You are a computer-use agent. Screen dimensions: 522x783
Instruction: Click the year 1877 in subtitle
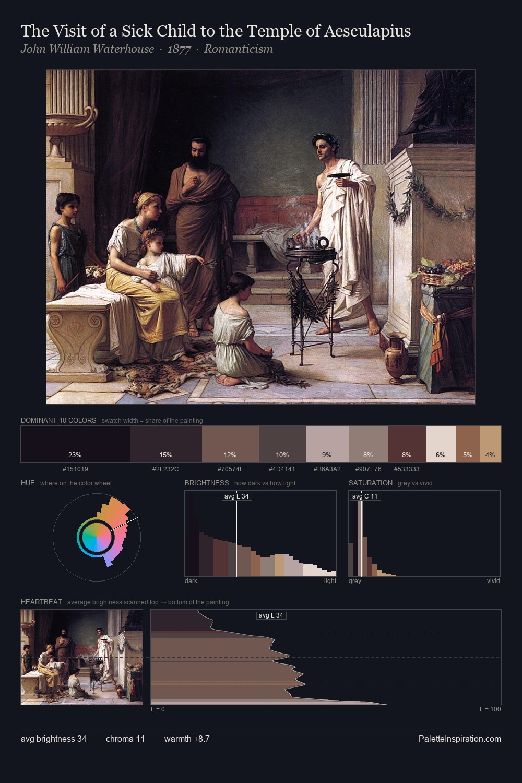(179, 49)
